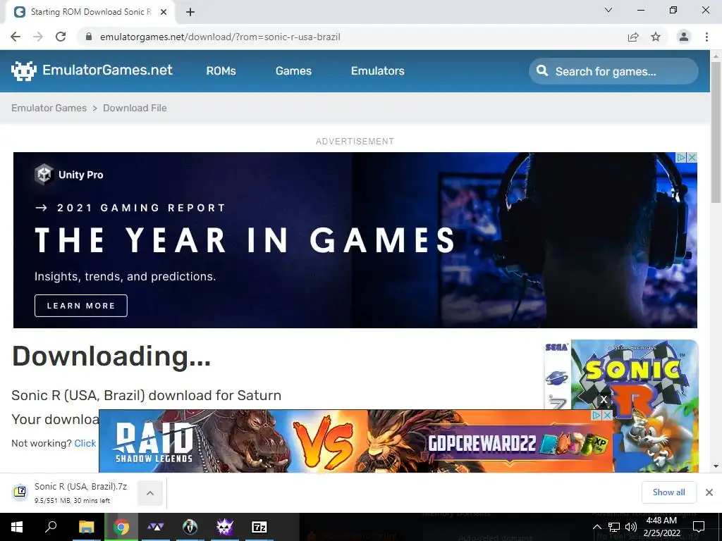The width and height of the screenshot is (722, 541).
Task: Click the scrollbar down arrow
Action: (716, 466)
